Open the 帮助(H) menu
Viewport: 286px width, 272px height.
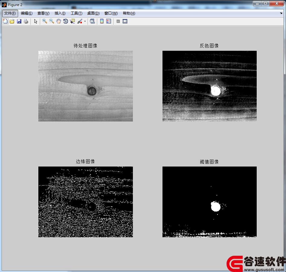(129, 13)
